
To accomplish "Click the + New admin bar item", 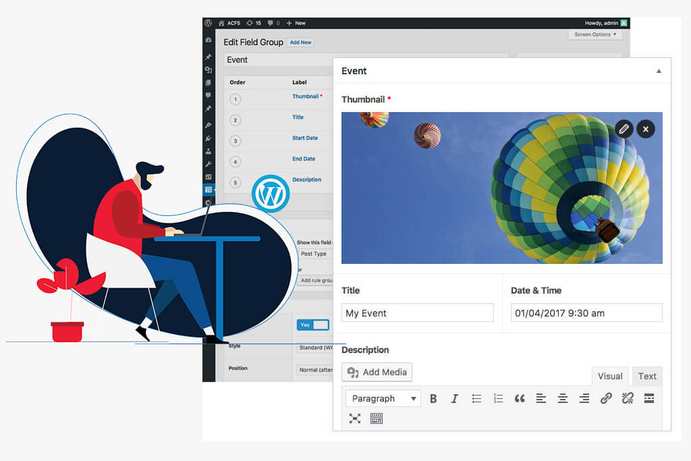I will point(296,23).
